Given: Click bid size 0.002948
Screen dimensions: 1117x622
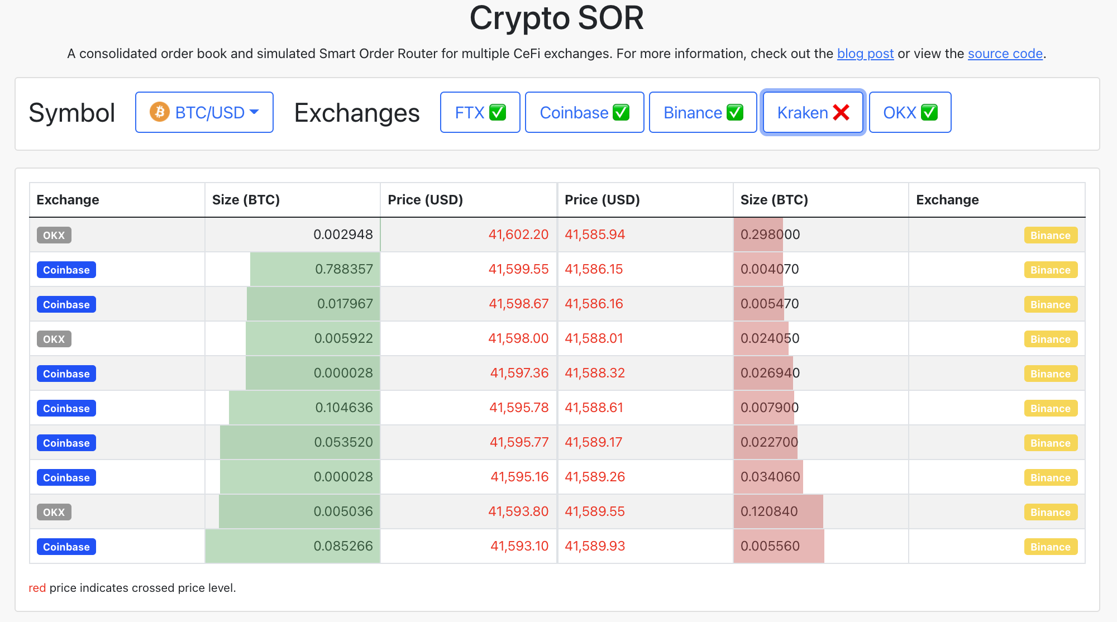Looking at the screenshot, I should tap(343, 235).
